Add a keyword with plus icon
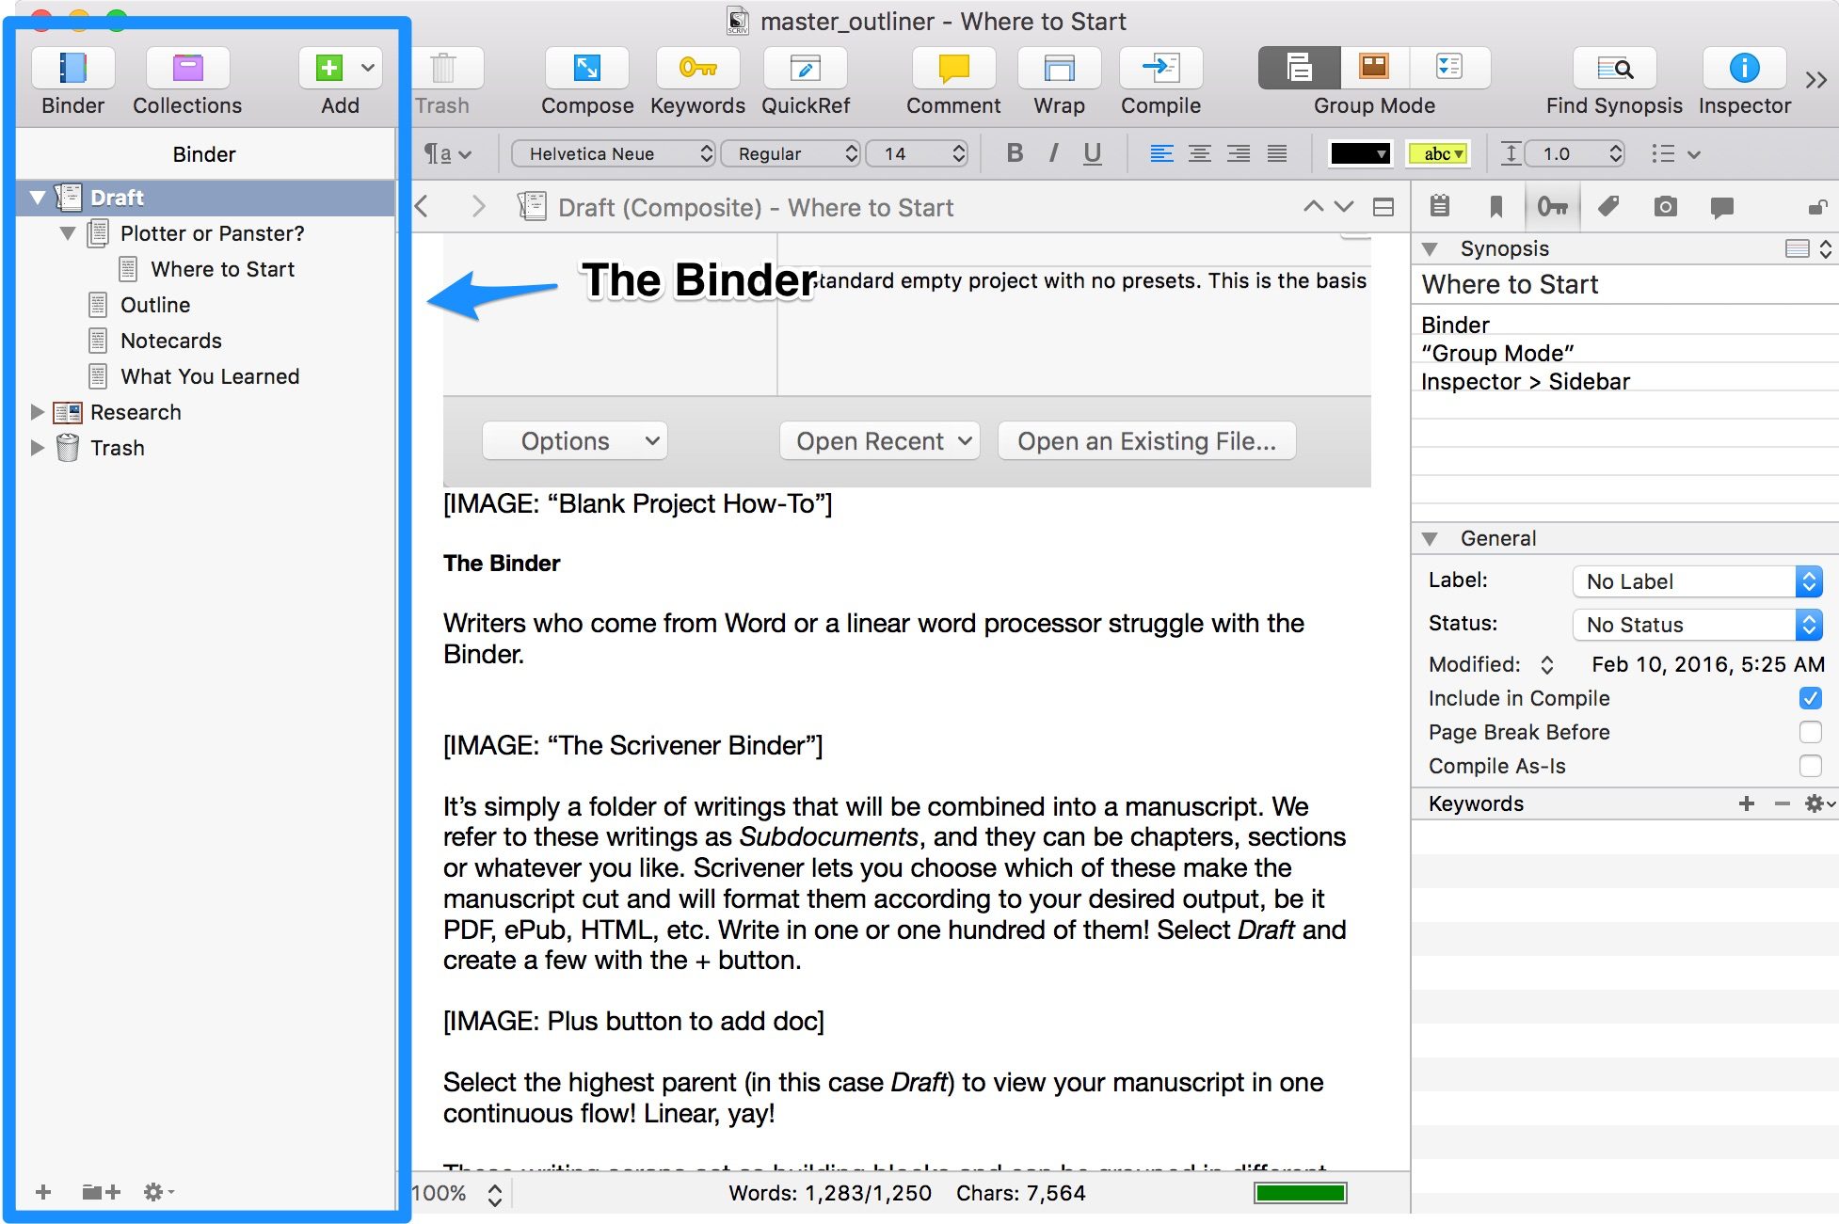 pyautogui.click(x=1747, y=803)
